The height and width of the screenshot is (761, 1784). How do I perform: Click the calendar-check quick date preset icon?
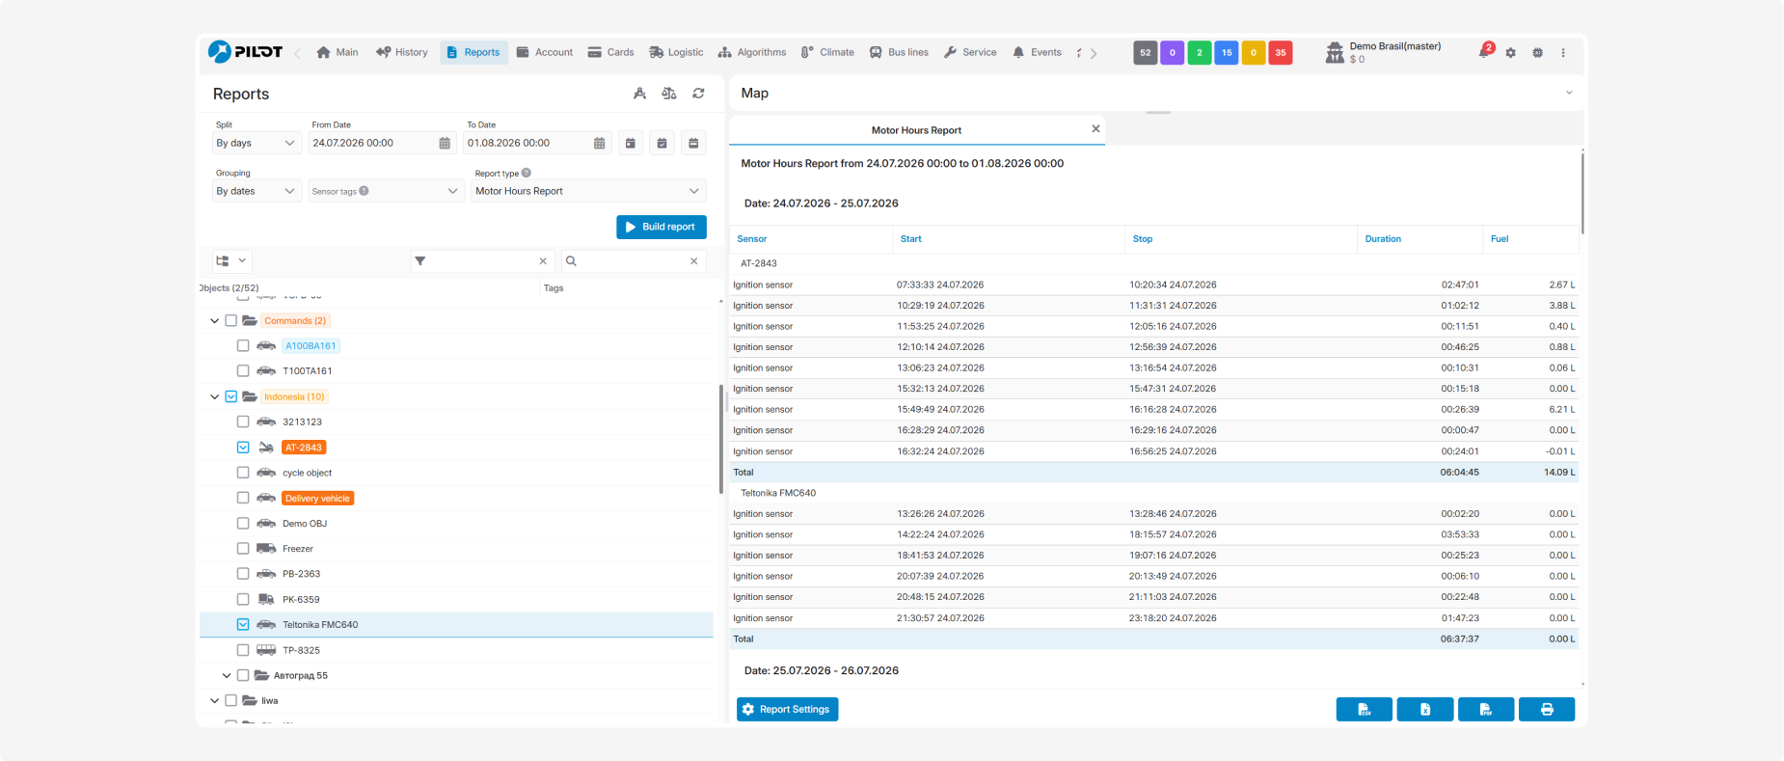click(x=662, y=143)
